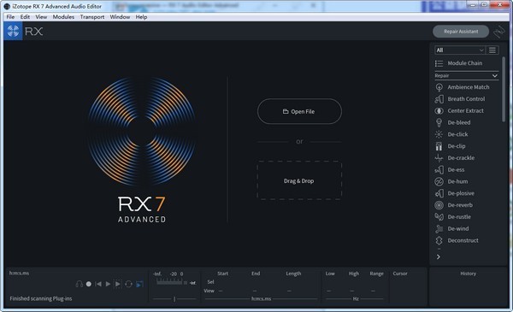Click the play selection button

pos(118,284)
